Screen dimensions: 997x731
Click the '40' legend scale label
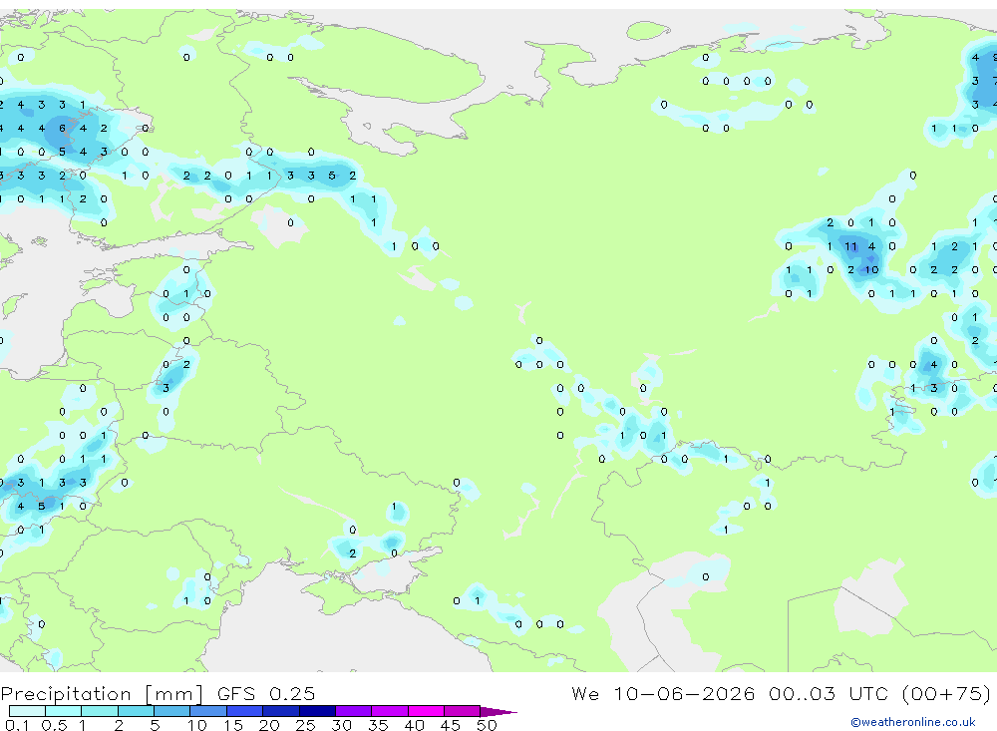414,725
